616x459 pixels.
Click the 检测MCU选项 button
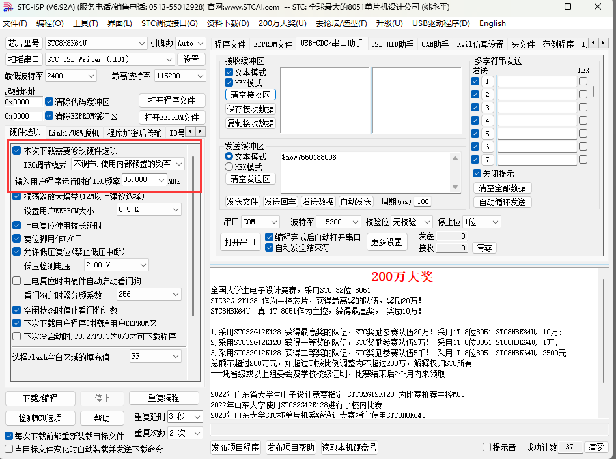coord(40,418)
